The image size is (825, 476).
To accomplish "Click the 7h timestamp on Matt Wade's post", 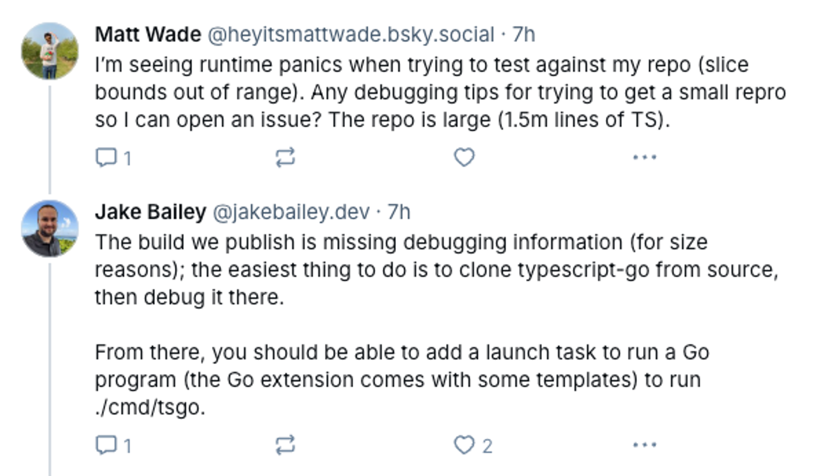I will pos(523,35).
